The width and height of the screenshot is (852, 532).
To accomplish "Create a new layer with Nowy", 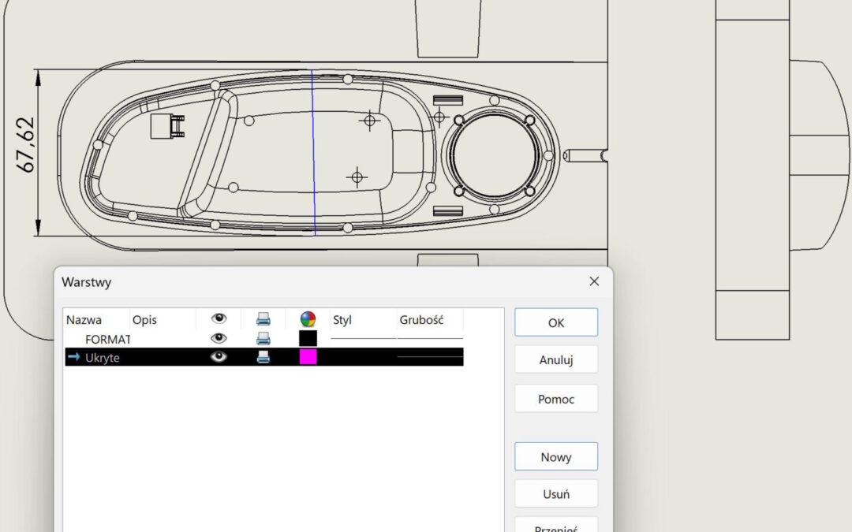I will (x=556, y=457).
